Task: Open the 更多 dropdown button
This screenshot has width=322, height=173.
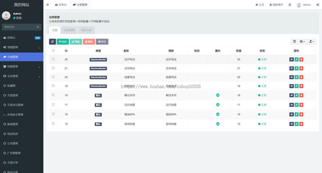Action: click(102, 42)
